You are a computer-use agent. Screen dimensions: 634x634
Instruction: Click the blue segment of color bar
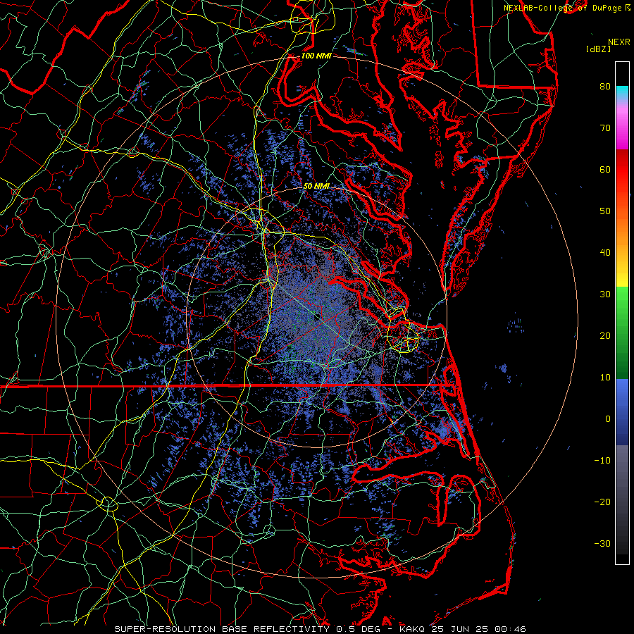click(x=622, y=411)
